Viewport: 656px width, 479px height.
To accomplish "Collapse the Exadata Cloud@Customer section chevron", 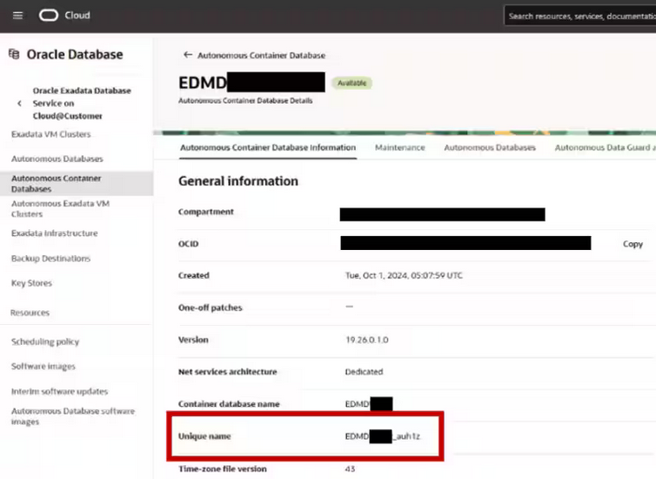I will tap(19, 104).
